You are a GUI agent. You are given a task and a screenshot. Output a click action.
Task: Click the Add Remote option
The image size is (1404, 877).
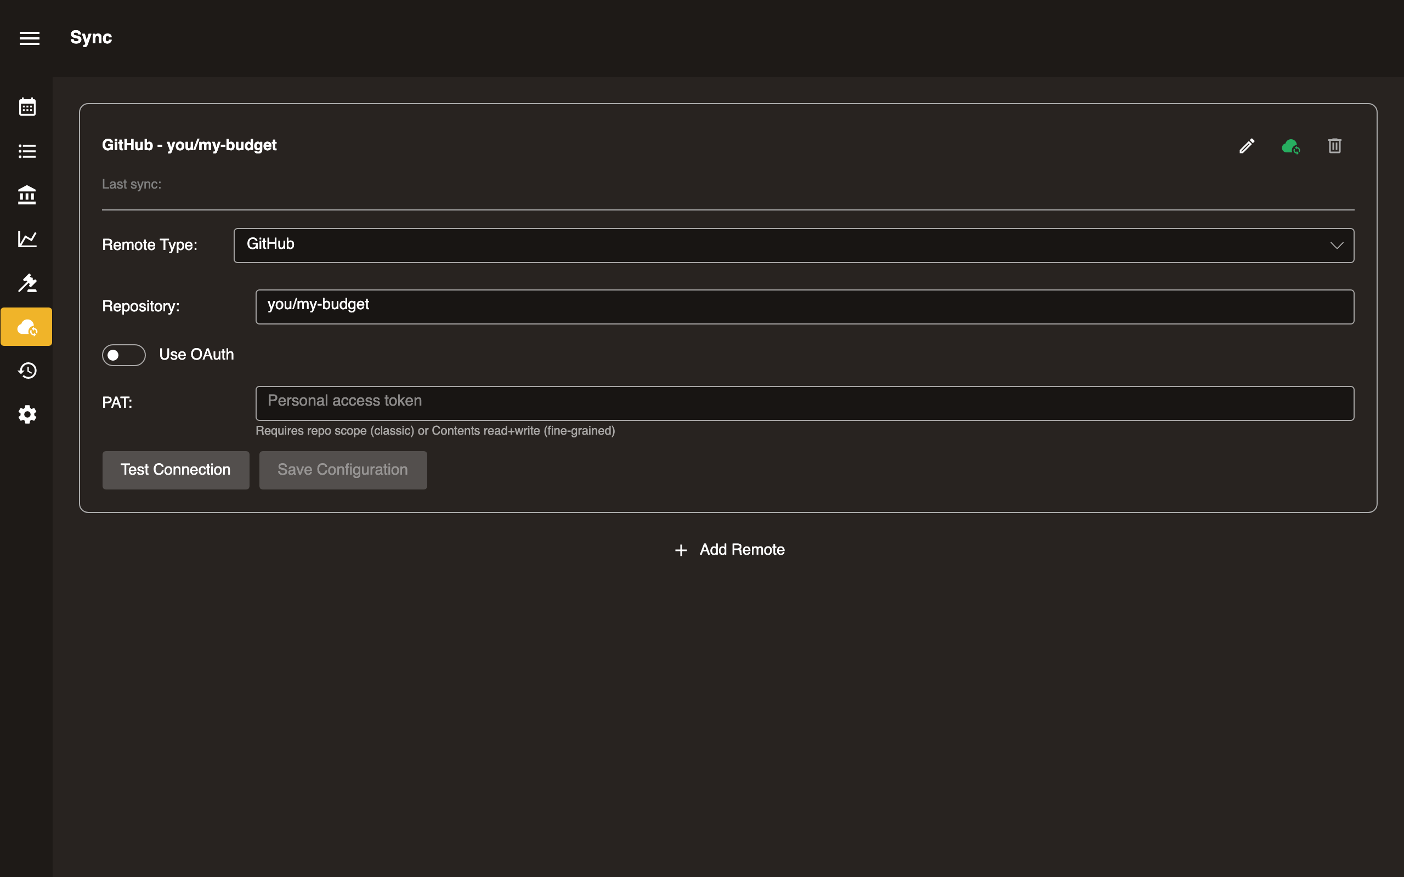[741, 549]
